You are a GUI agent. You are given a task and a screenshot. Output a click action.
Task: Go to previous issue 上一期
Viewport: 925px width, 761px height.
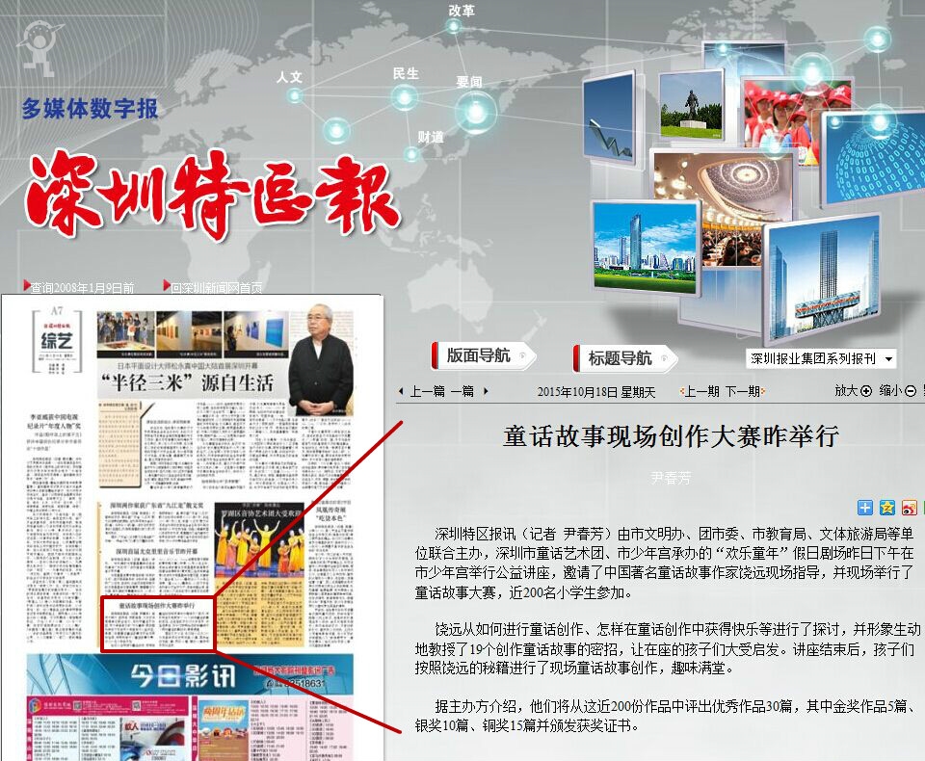[700, 391]
